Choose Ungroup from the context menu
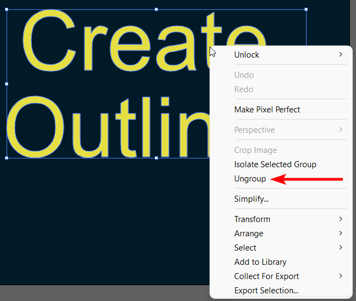This screenshot has height=301, width=356. click(x=250, y=179)
